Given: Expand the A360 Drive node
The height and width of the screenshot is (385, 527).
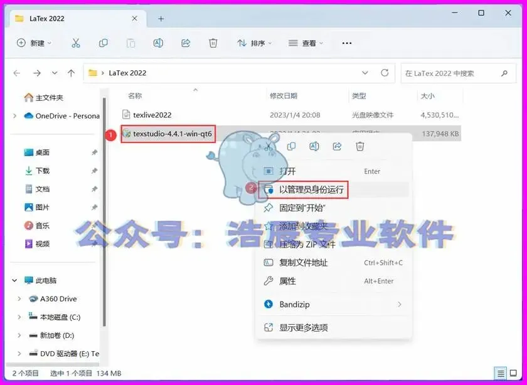Looking at the screenshot, I should pos(19,298).
